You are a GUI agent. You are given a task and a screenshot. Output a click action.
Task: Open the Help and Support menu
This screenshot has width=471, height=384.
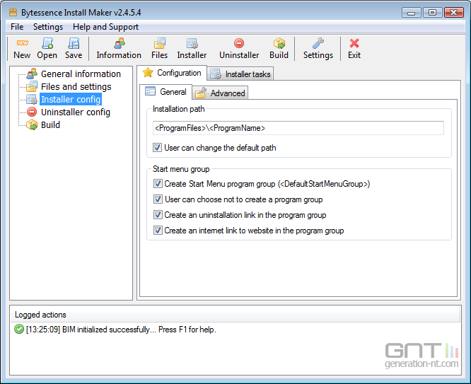(106, 27)
